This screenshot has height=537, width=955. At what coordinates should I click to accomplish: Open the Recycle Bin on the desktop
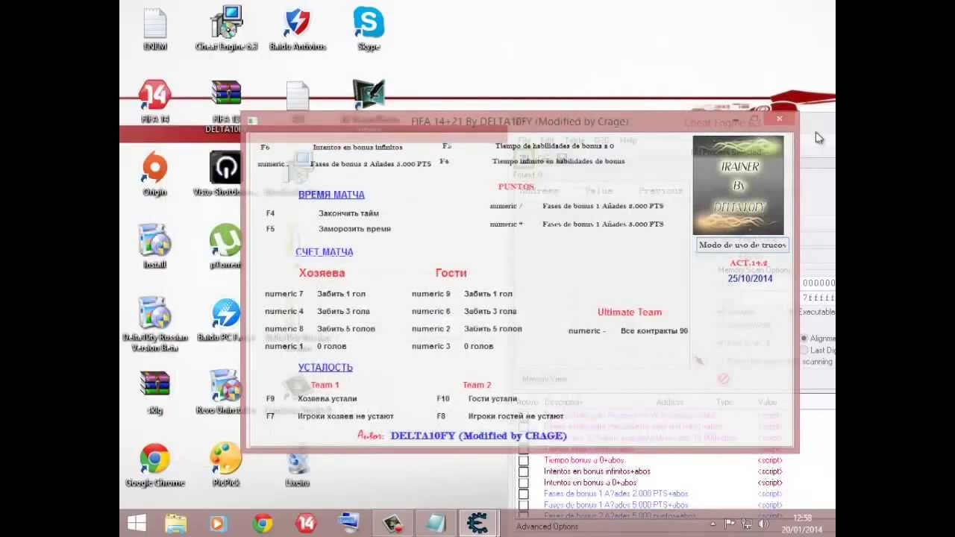pyautogui.click(x=297, y=465)
